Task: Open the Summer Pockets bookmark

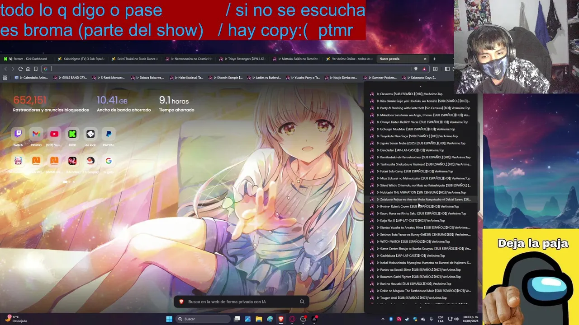Action: (380, 78)
